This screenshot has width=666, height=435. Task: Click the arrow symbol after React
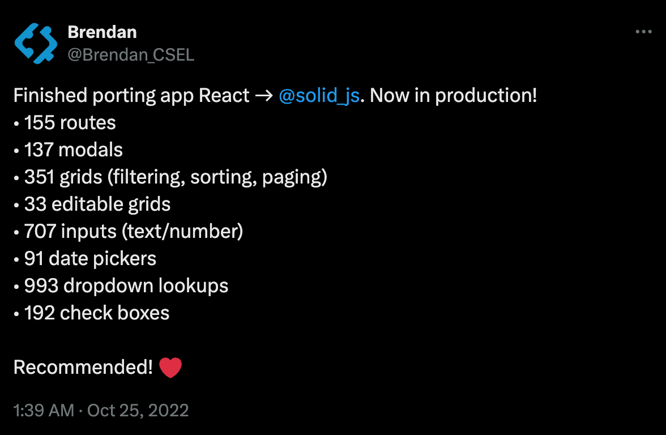[264, 96]
